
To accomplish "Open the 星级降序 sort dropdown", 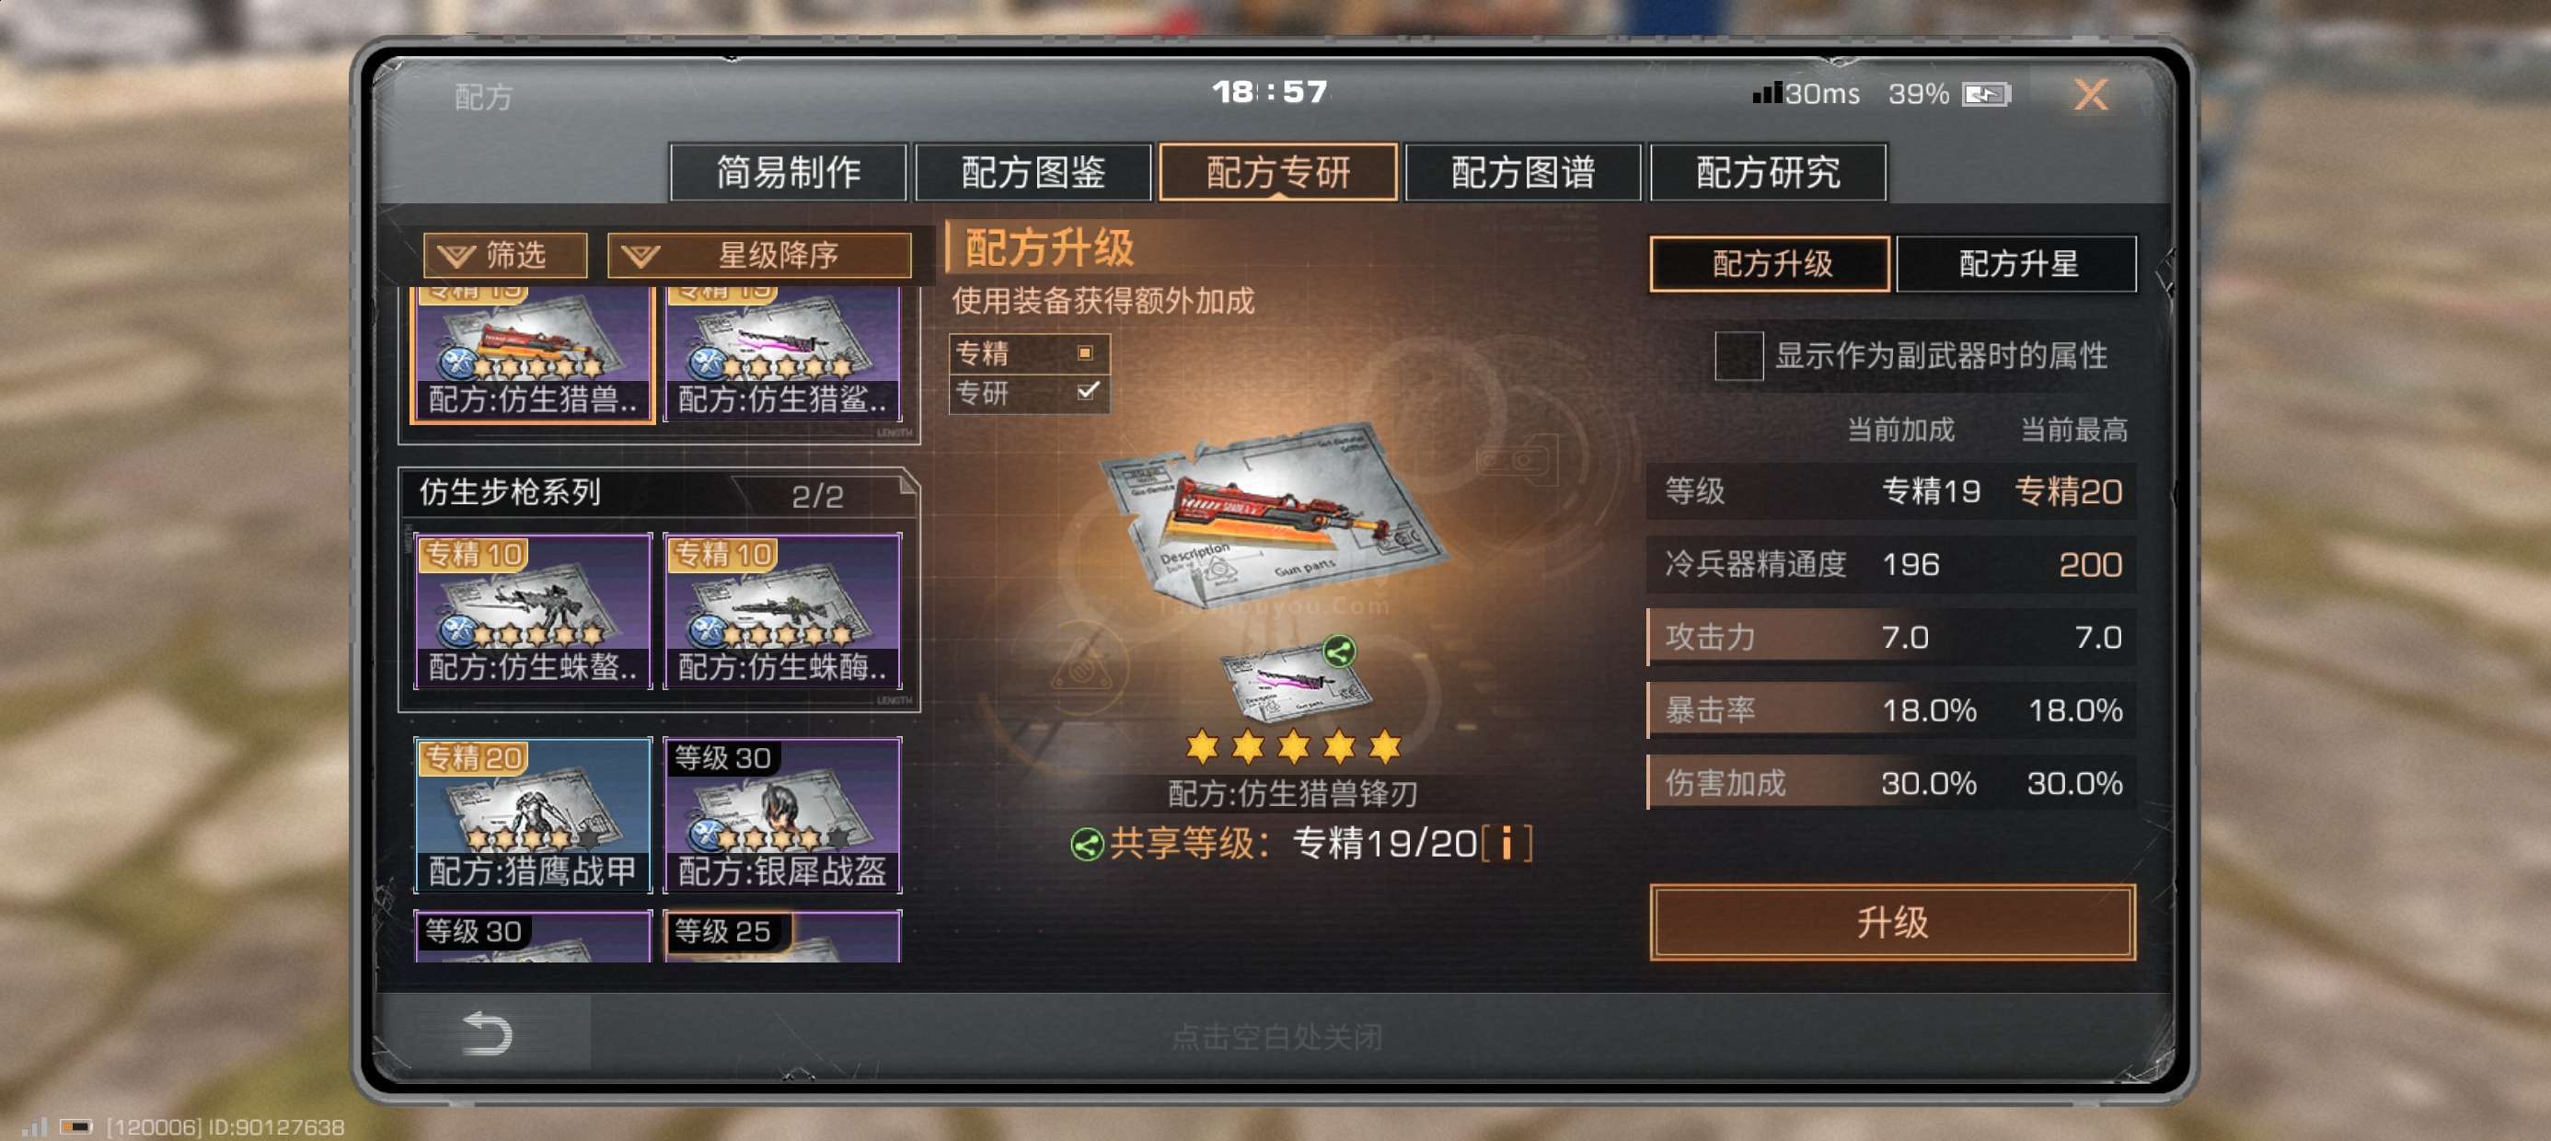I will point(758,256).
